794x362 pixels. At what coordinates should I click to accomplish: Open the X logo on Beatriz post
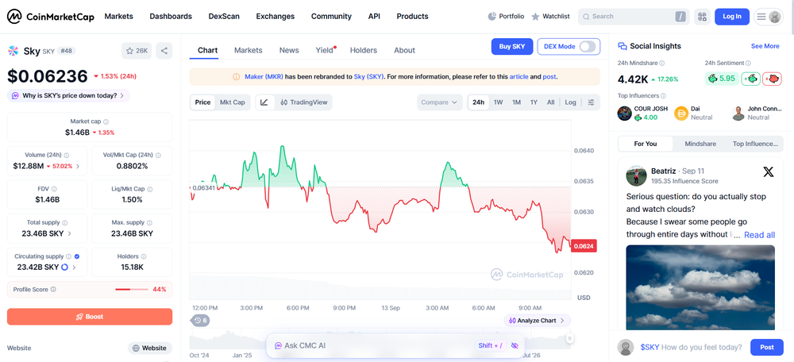pyautogui.click(x=768, y=172)
